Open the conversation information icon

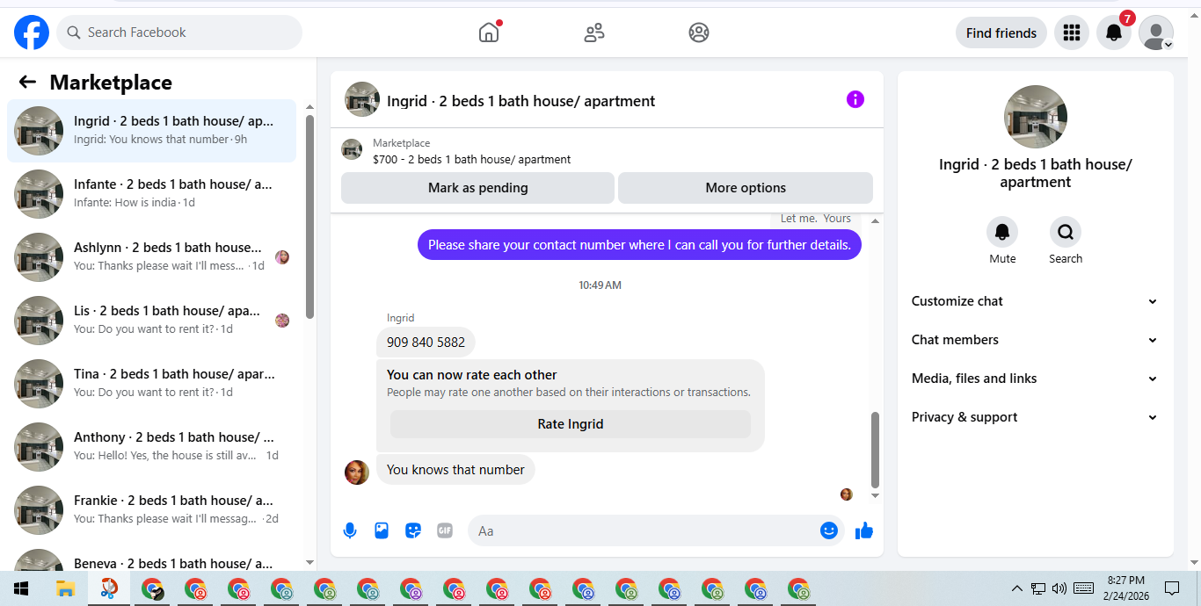(855, 99)
